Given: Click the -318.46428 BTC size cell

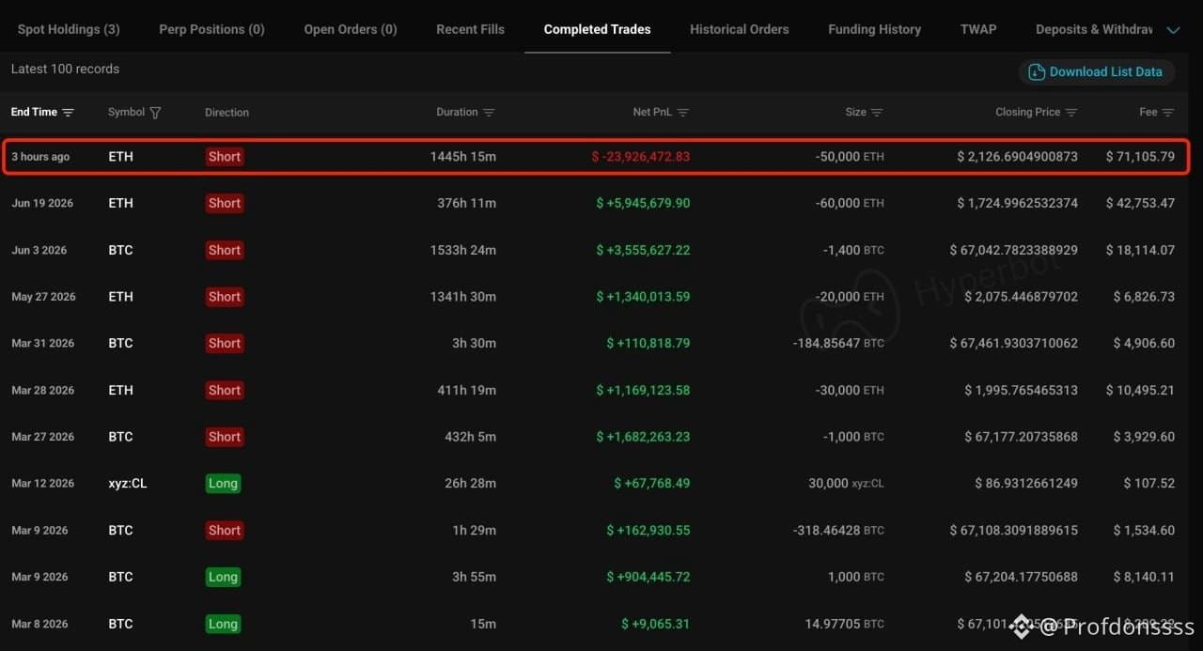Looking at the screenshot, I should [838, 530].
